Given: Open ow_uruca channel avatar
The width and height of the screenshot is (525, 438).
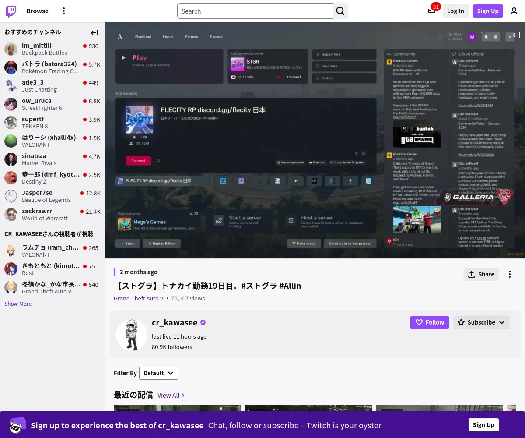Looking at the screenshot, I should coord(11,104).
